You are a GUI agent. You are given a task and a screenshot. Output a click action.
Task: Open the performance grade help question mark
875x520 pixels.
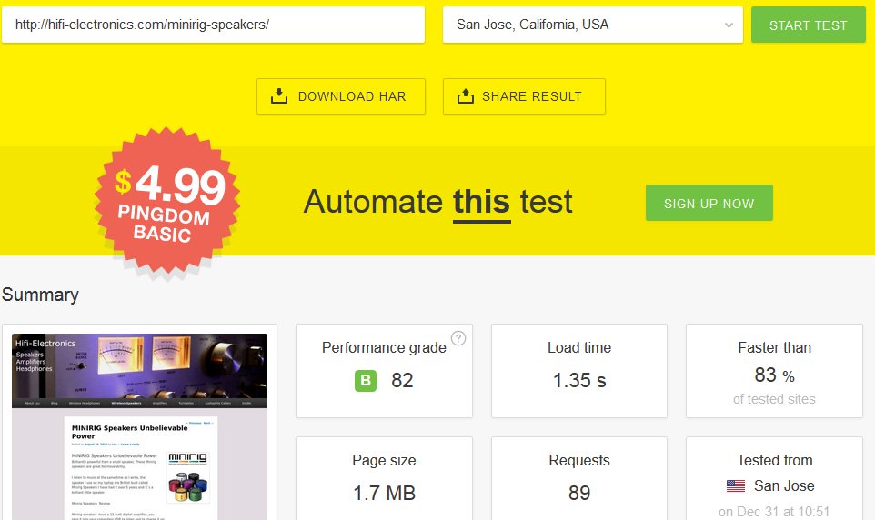click(458, 338)
